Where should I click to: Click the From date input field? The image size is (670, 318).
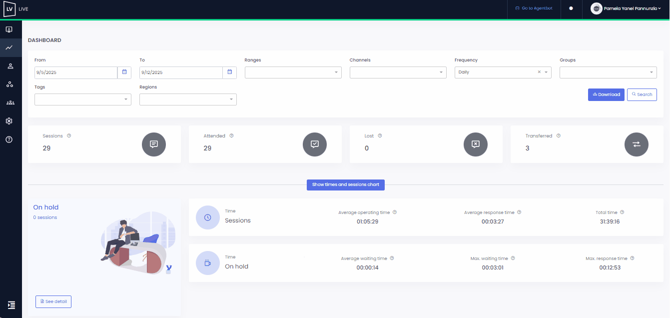(x=76, y=72)
